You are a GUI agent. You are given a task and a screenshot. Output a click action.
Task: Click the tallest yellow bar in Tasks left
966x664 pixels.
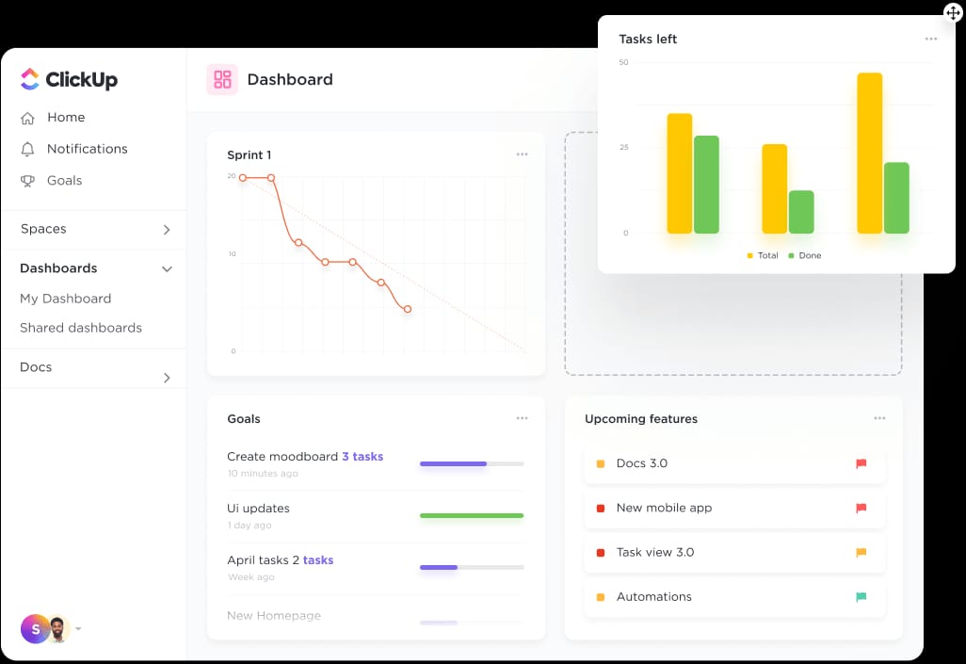point(869,153)
